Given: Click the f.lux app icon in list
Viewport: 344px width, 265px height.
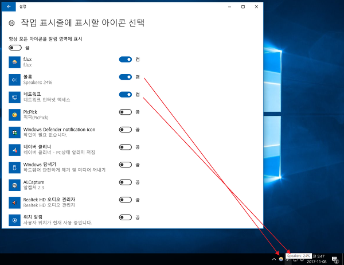Looking at the screenshot, I should [x=14, y=62].
